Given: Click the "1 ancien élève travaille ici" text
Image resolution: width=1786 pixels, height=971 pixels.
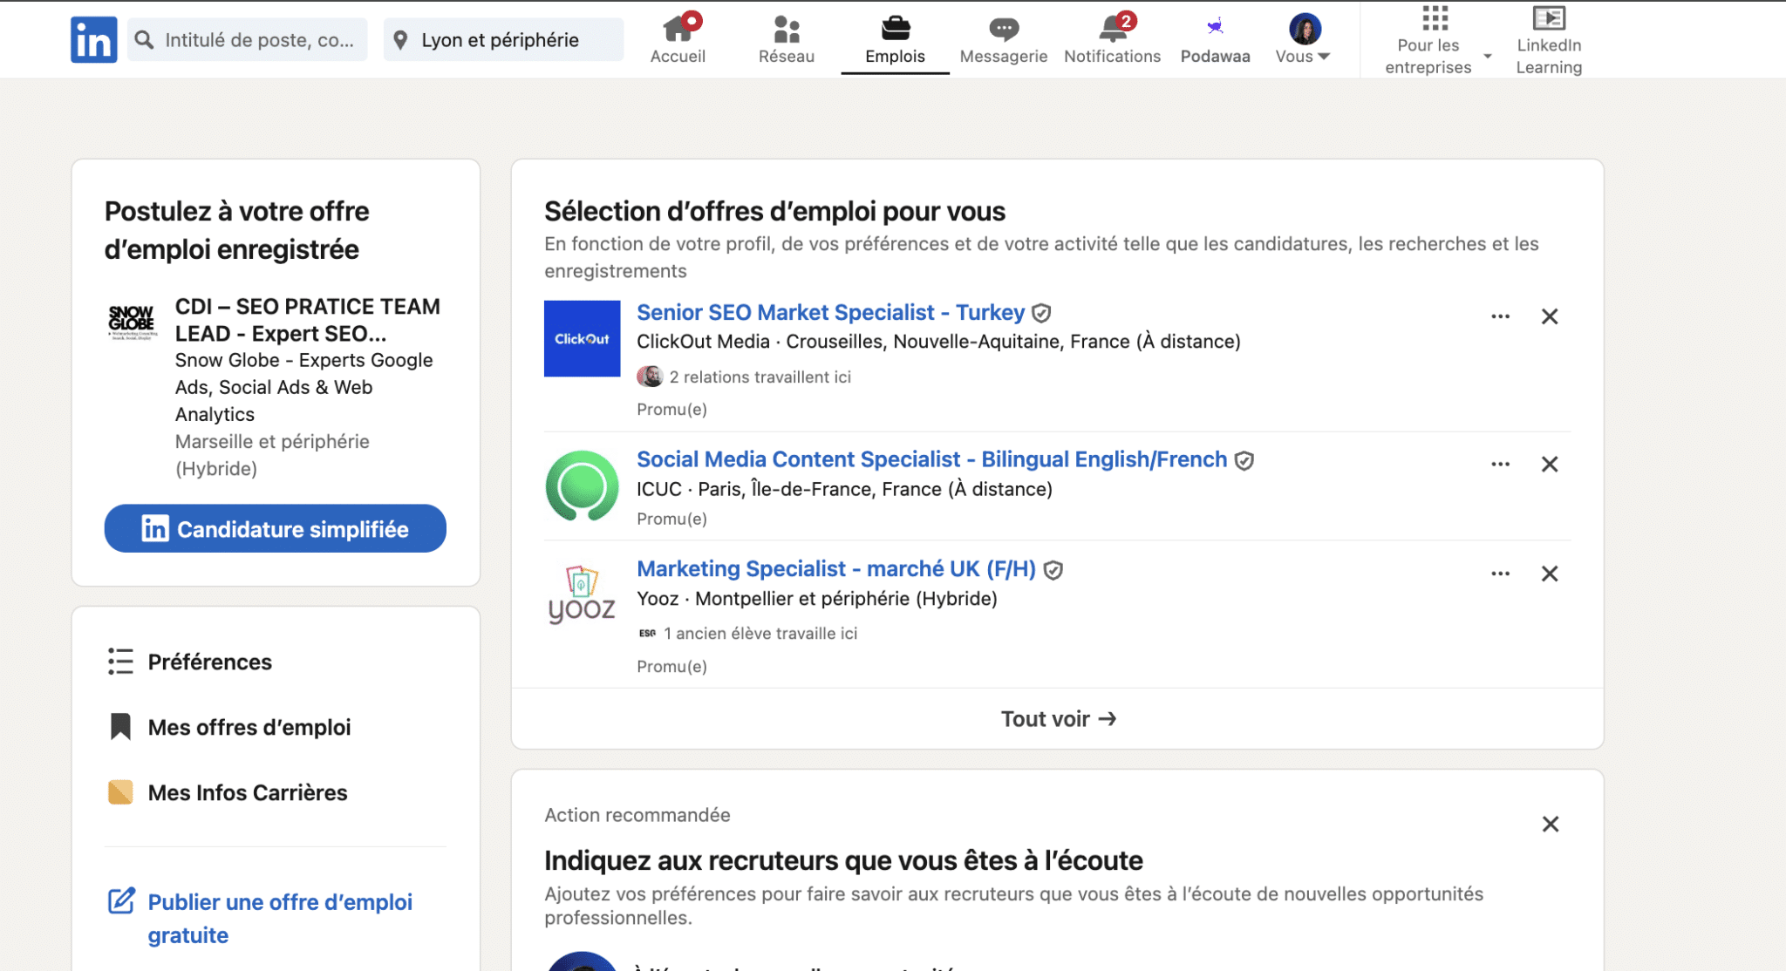Looking at the screenshot, I should (x=760, y=634).
